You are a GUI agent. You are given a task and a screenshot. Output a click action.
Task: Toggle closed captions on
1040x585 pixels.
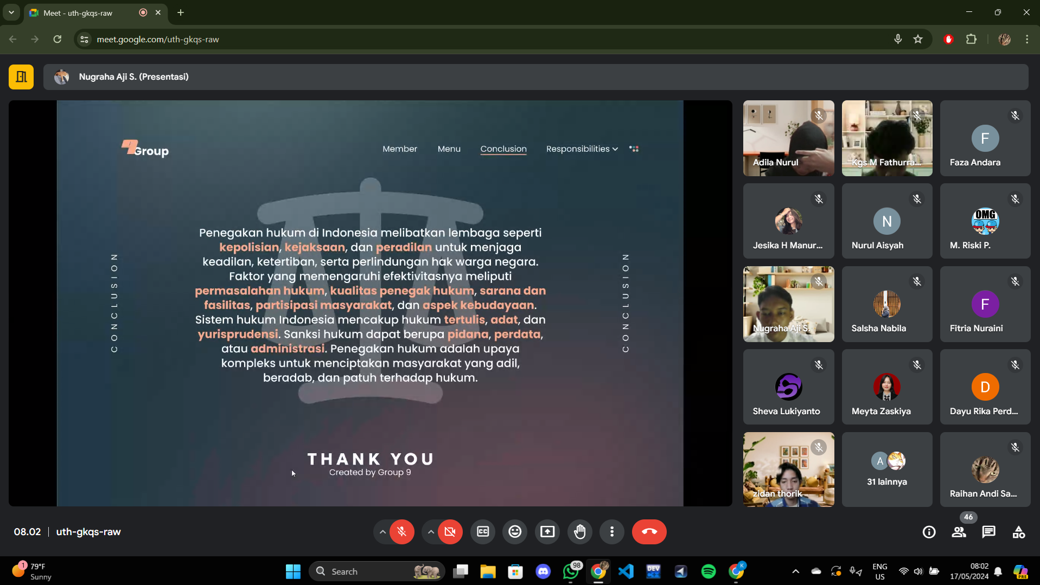[483, 532]
